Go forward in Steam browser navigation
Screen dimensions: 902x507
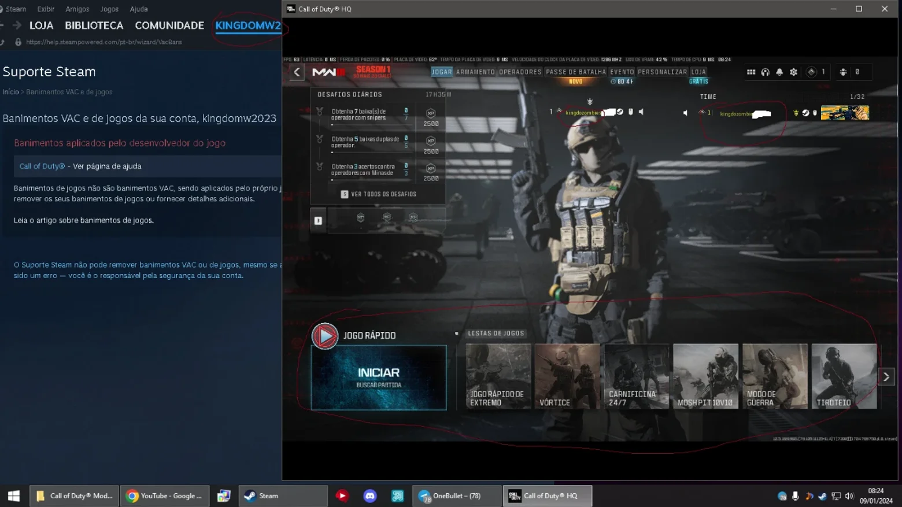click(17, 25)
